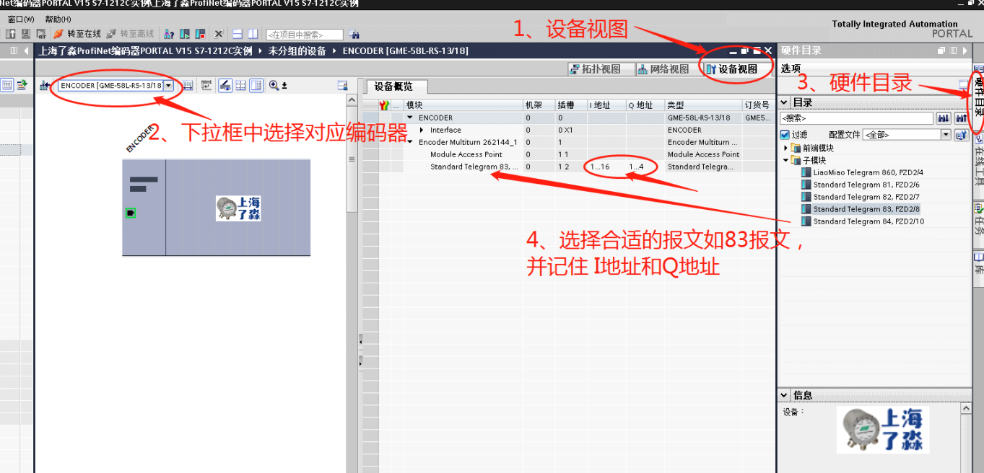Click the search upward icon in hardware catalog
The width and height of the screenshot is (984, 473).
click(x=960, y=118)
